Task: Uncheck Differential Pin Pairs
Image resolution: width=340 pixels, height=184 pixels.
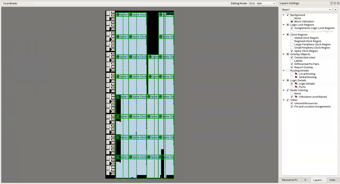Action: tap(292, 64)
